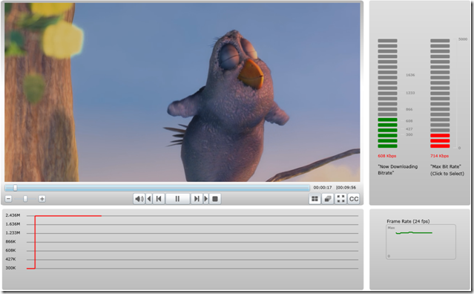474x294 pixels.
Task: Select top bar of Max Bit Rate meter
Action: coord(440,41)
